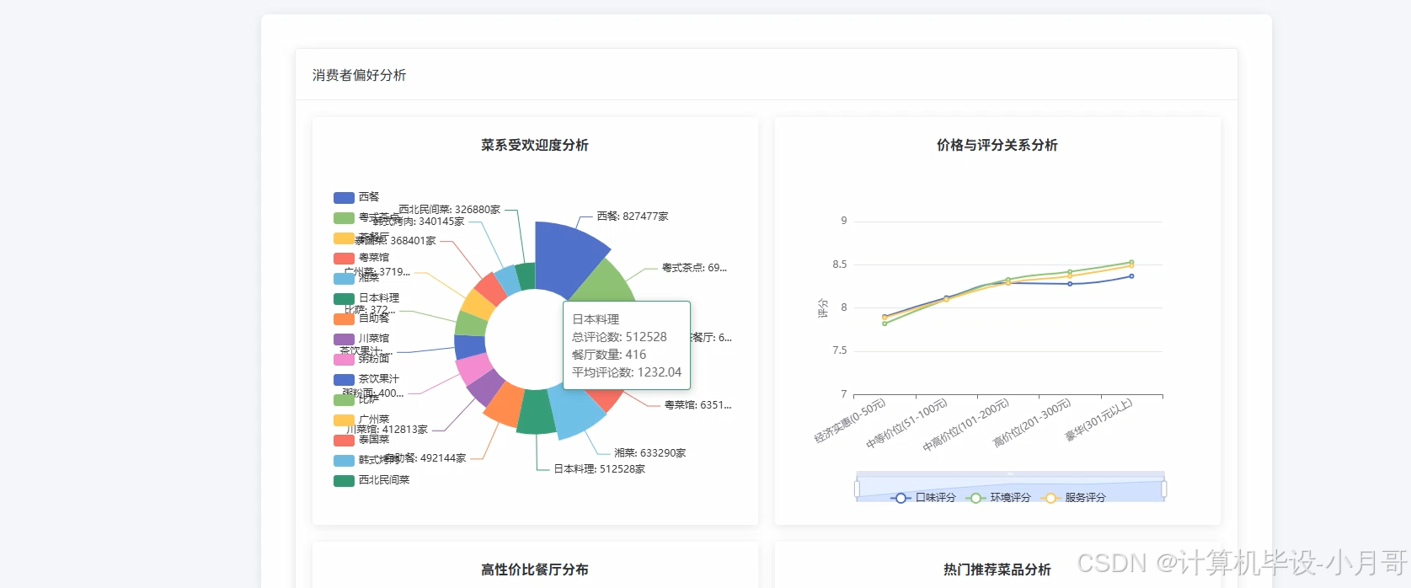This screenshot has width=1411, height=588.
Task: Click the 评分 y-axis title
Action: point(823,308)
